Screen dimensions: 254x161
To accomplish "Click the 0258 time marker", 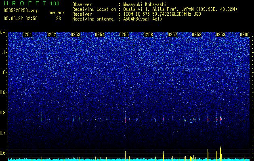I will point(197,35).
